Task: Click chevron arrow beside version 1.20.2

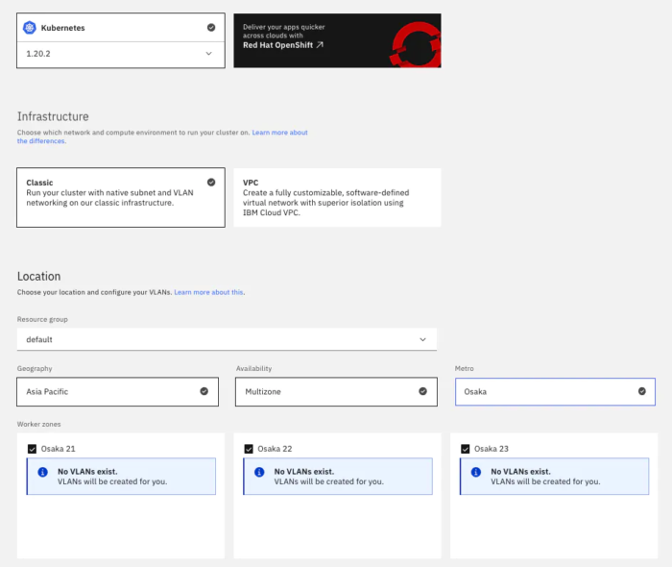Action: (x=208, y=54)
